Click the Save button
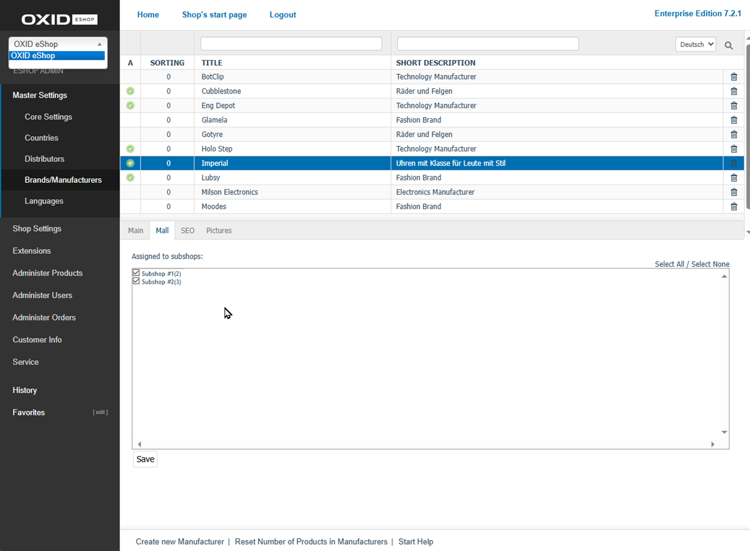Viewport: 750px width, 551px height. tap(145, 459)
